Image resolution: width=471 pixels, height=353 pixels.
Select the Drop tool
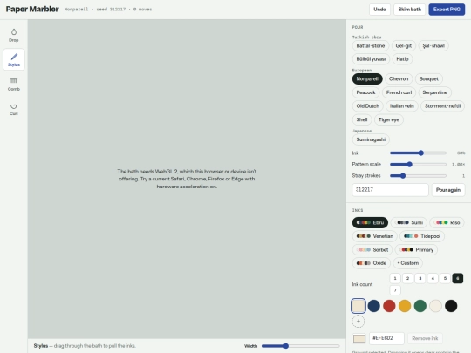[14, 35]
